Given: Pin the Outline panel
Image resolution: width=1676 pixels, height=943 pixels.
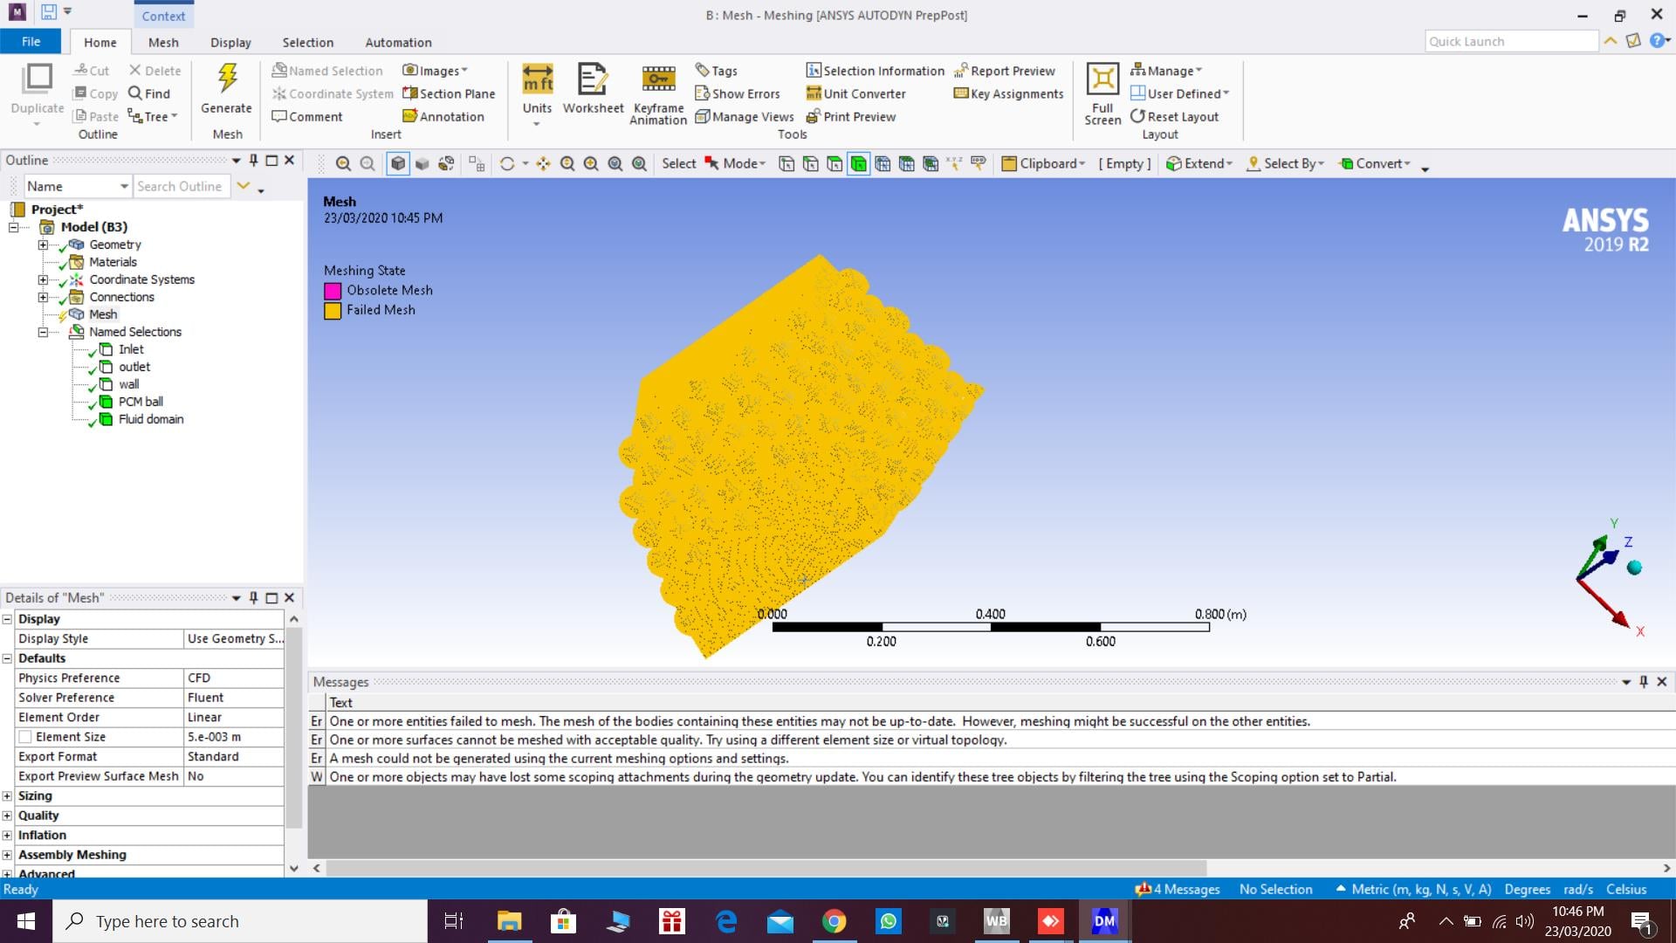Looking at the screenshot, I should click(x=253, y=160).
